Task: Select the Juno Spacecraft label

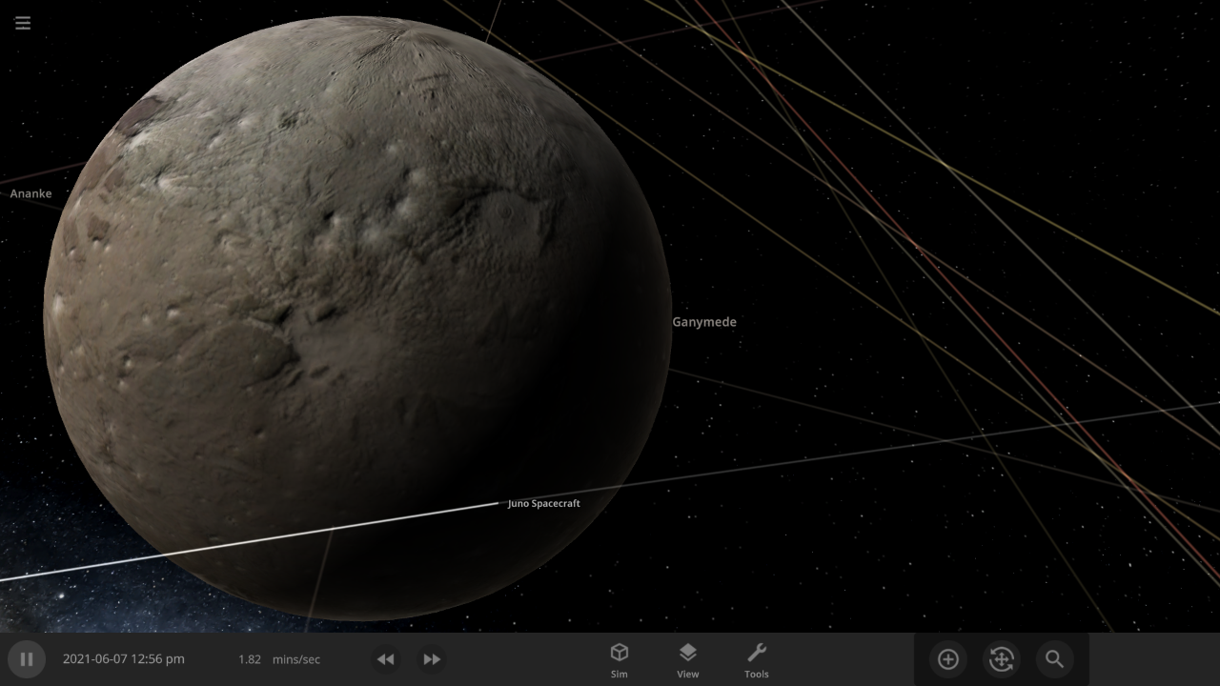Action: [x=544, y=503]
